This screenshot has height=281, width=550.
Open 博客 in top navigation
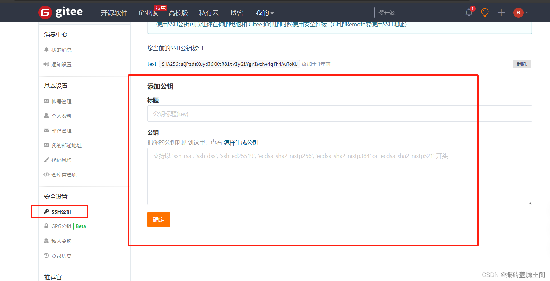coord(237,13)
